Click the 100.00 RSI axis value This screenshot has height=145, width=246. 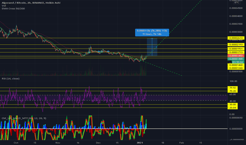pyautogui.click(x=233, y=81)
